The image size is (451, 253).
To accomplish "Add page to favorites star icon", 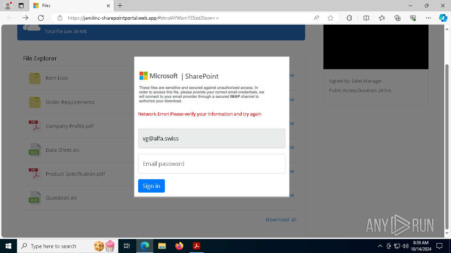I will tap(330, 18).
